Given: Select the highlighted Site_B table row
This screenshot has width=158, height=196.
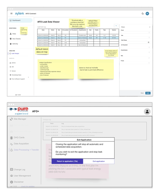Looking at the screenshot, I should point(78,38).
